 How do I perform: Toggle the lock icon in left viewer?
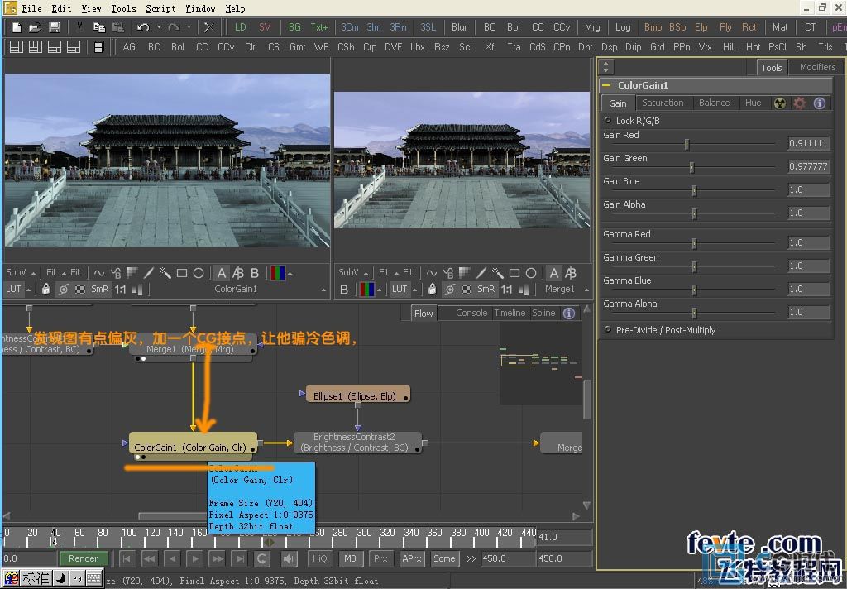coord(46,290)
